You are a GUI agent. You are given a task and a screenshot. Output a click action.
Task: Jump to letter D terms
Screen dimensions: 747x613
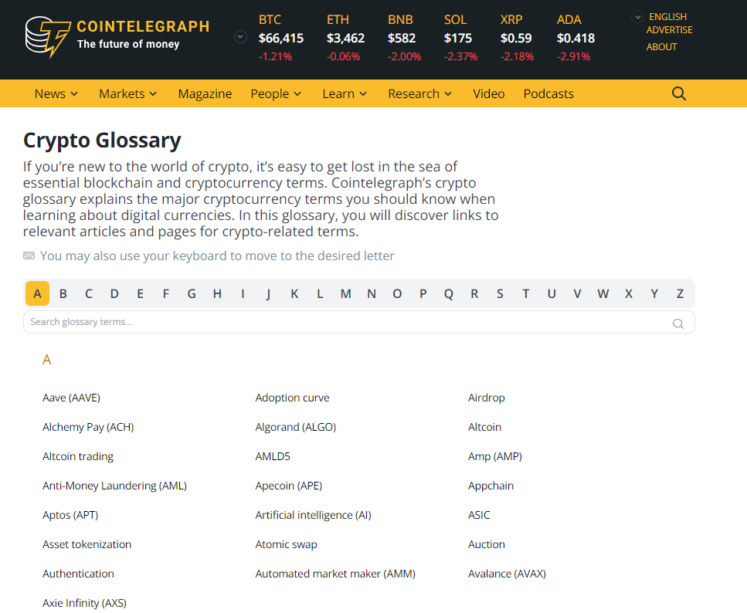point(114,293)
